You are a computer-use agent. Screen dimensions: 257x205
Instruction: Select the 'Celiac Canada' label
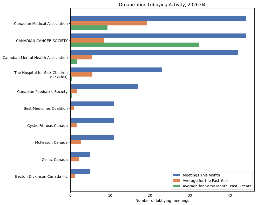[55, 159]
